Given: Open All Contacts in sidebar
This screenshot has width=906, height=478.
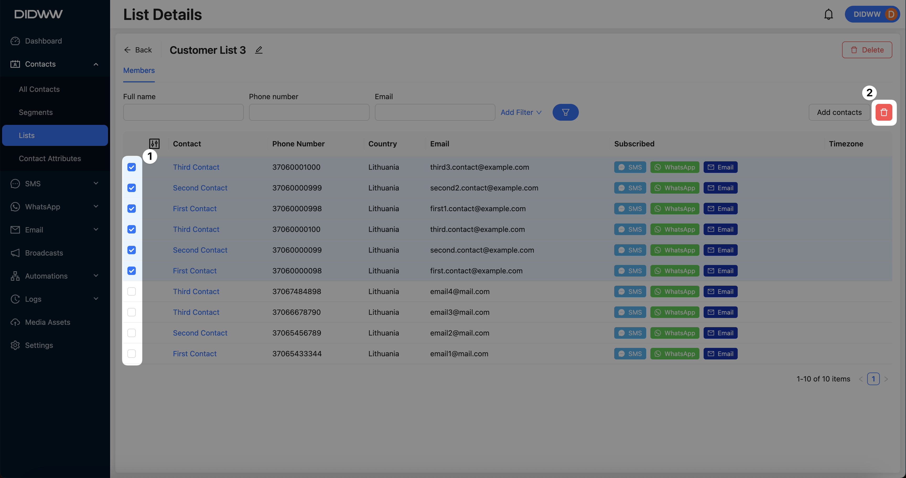Looking at the screenshot, I should tap(55, 89).
